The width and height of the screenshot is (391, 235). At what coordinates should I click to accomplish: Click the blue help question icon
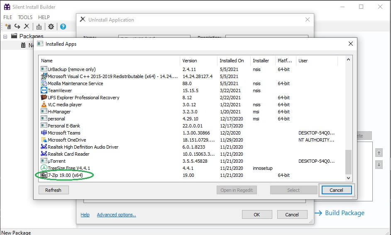[x=63, y=27]
